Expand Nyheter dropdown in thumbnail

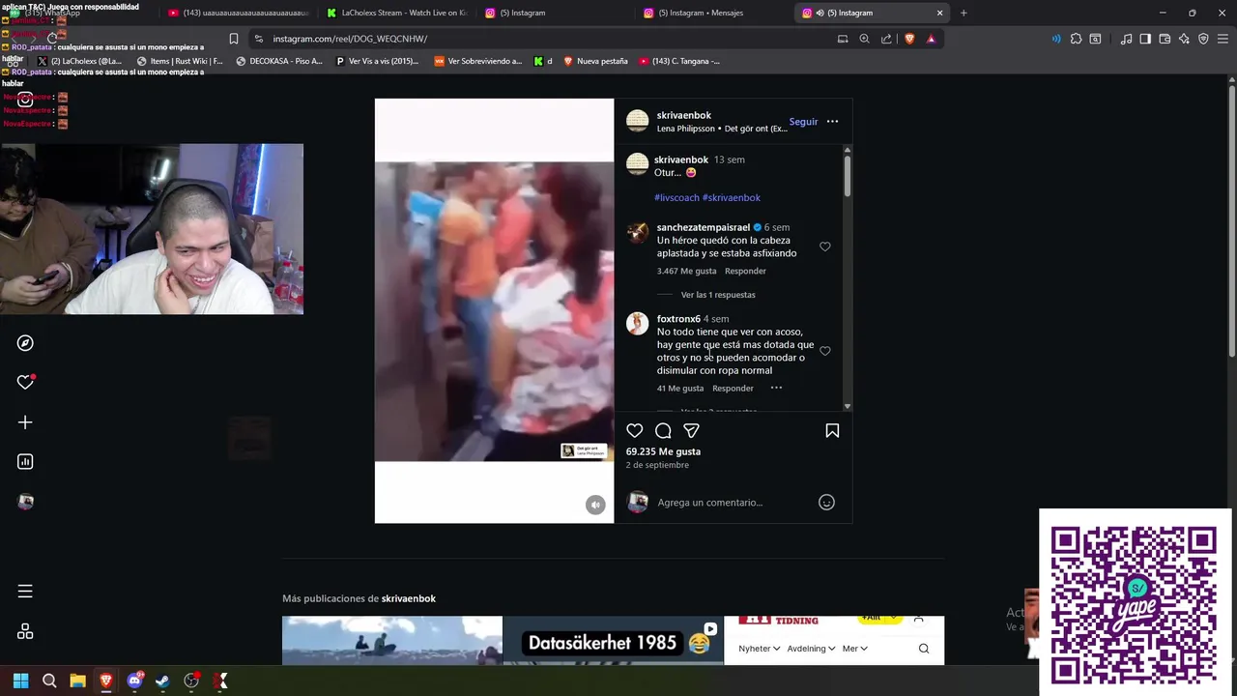pos(759,649)
